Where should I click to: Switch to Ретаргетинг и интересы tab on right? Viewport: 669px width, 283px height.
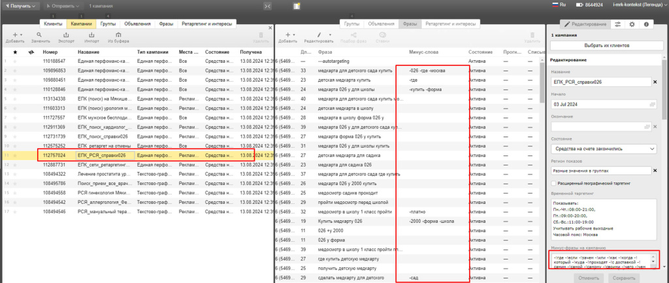(x=449, y=24)
